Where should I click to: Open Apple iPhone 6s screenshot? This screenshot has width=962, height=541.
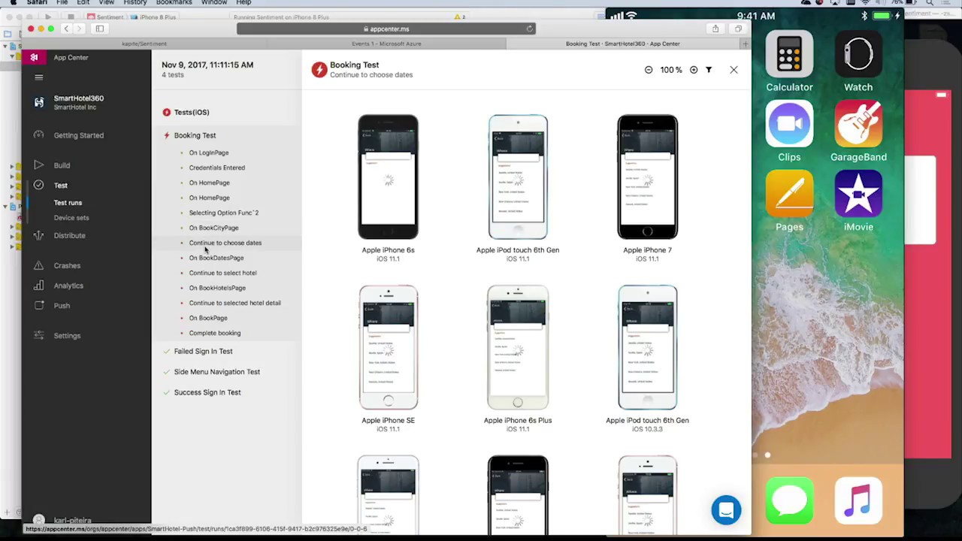click(x=388, y=177)
